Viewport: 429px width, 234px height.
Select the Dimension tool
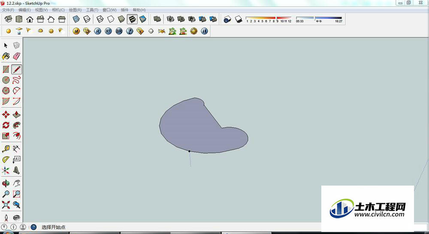16,149
